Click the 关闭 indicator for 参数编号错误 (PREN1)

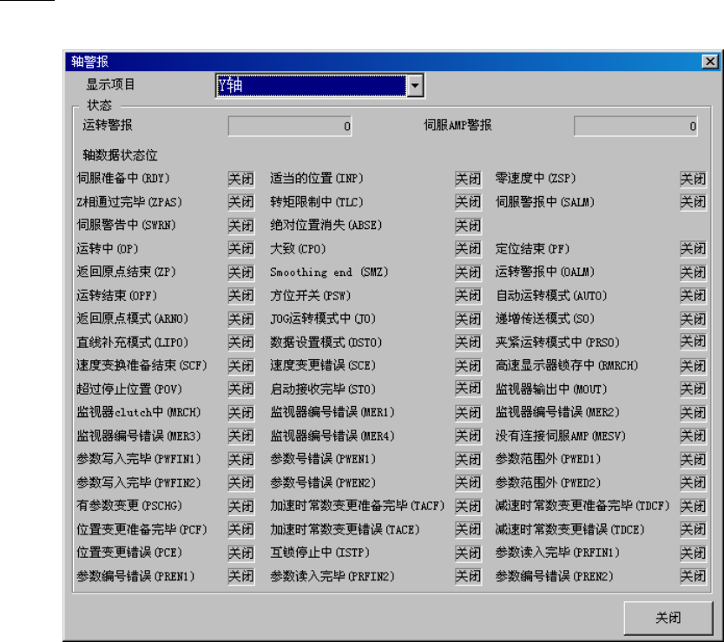tap(241, 576)
